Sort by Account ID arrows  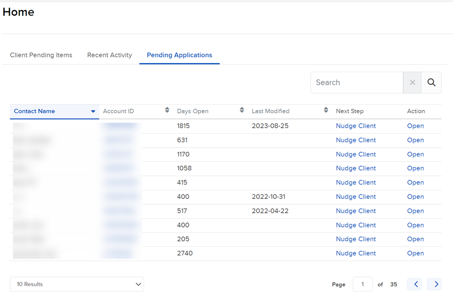(167, 110)
